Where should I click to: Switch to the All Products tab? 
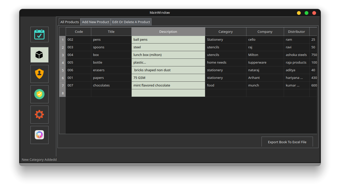coord(70,22)
